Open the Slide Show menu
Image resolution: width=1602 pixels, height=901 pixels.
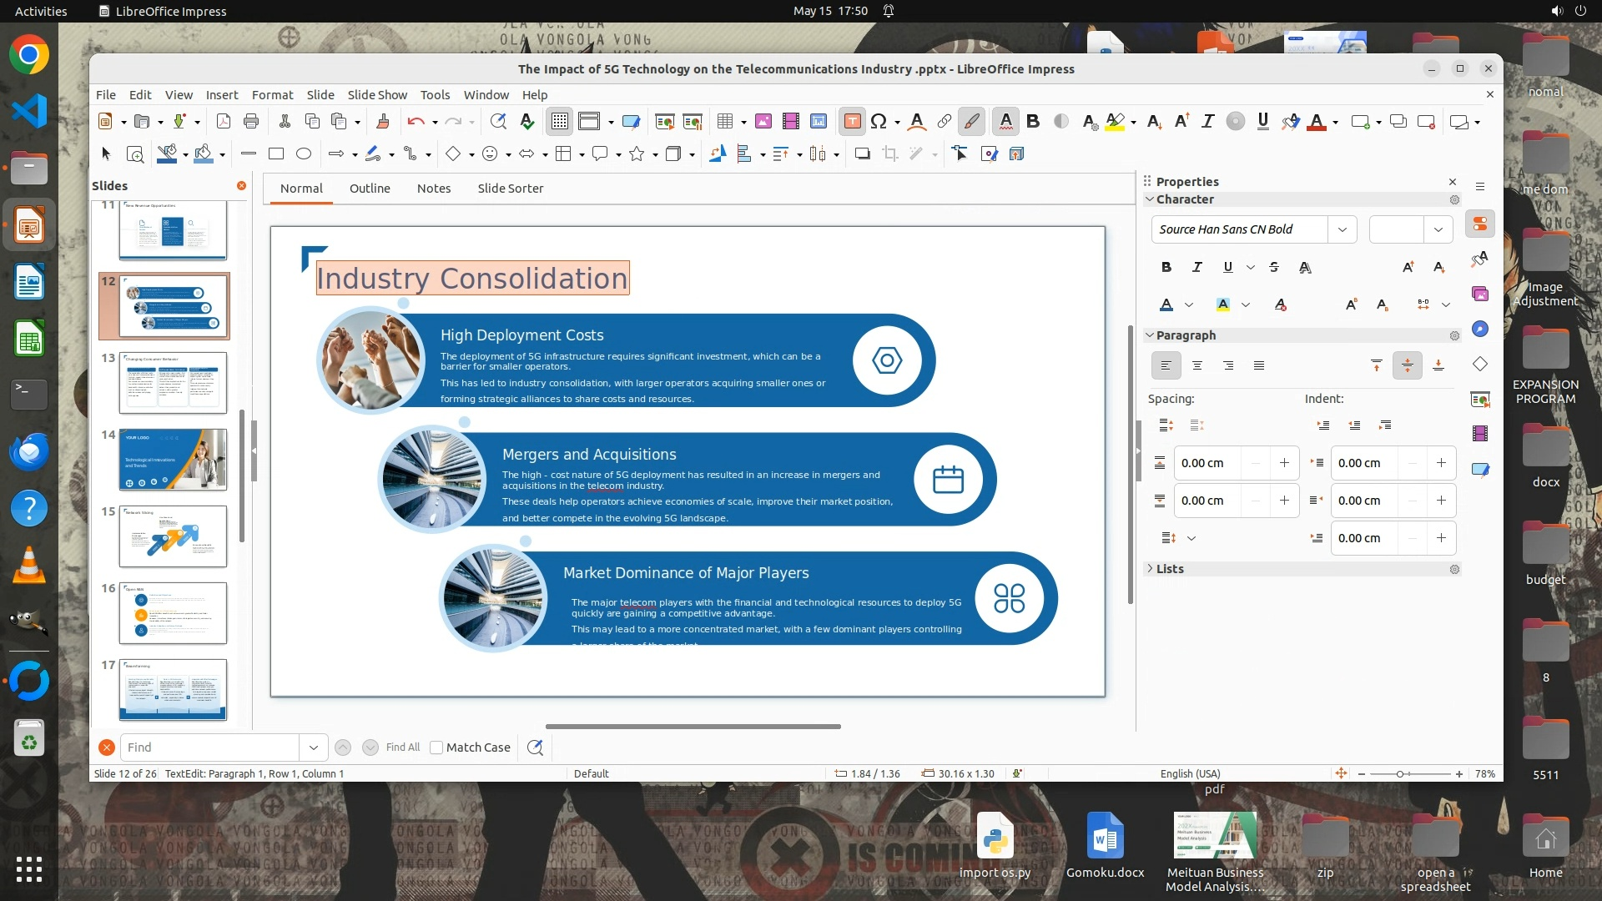377,95
